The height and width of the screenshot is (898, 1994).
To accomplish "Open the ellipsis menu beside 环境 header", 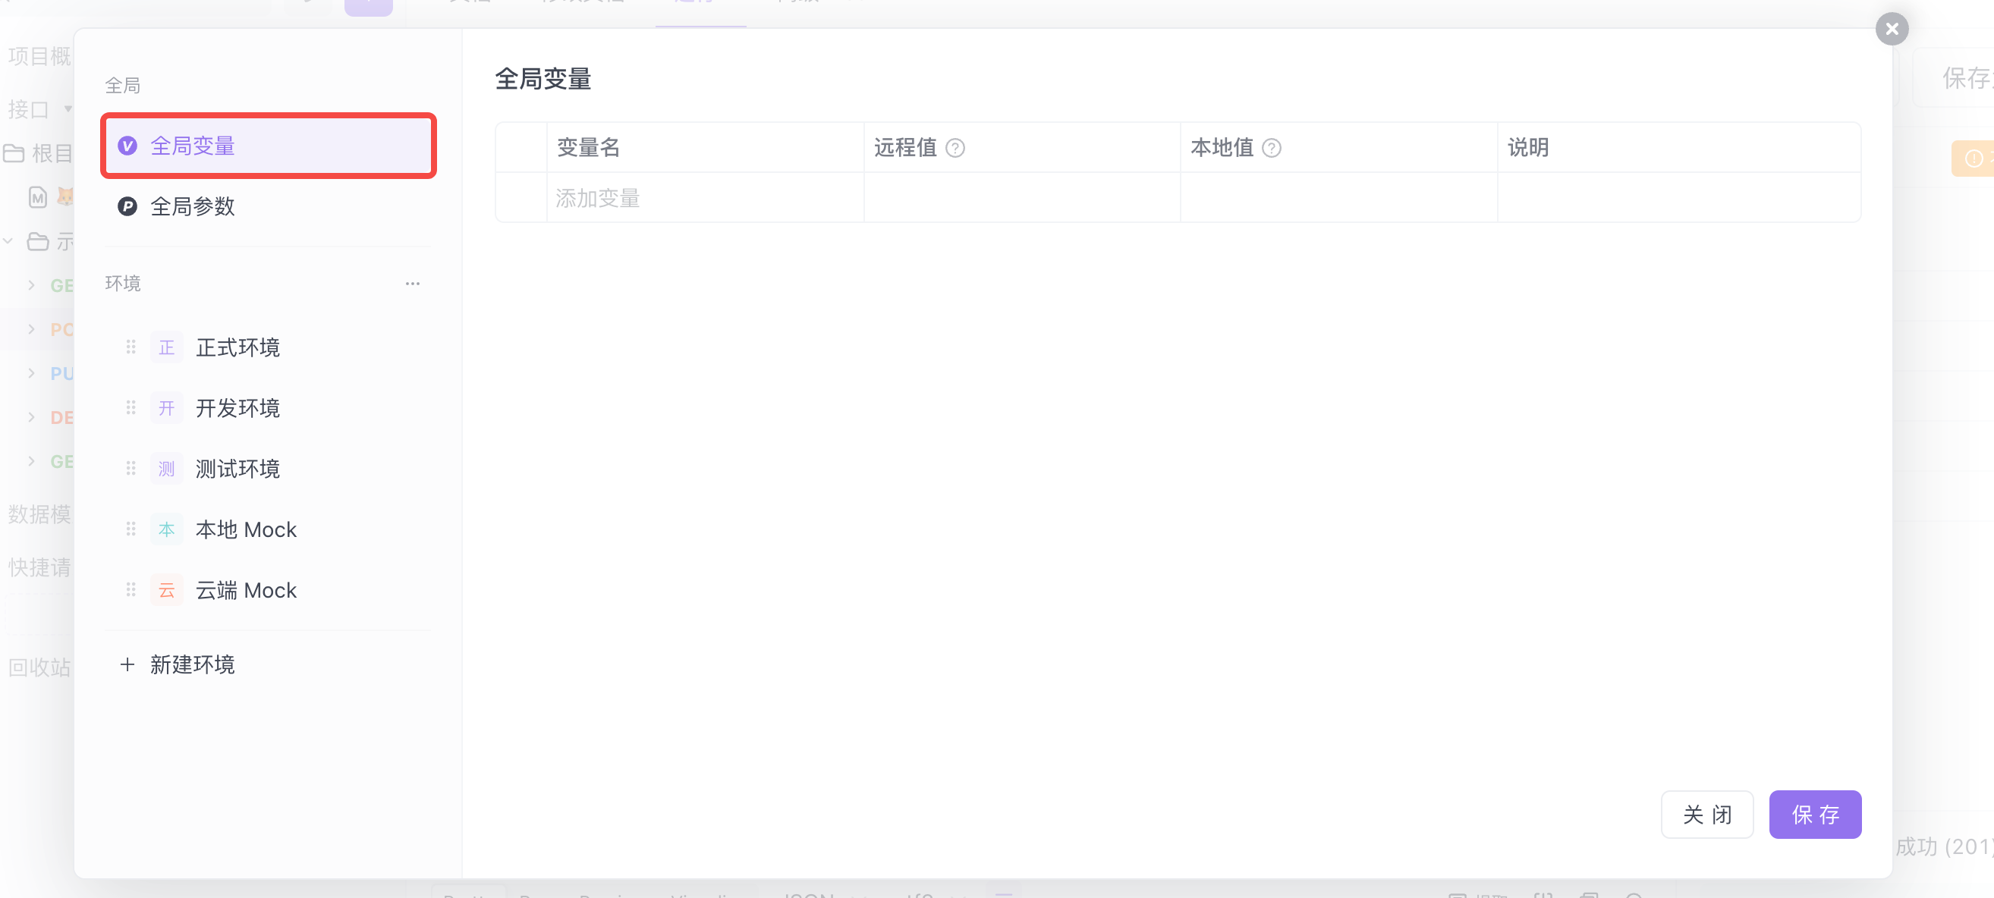I will point(412,283).
